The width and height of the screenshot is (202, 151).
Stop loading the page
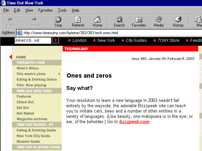[x=58, y=22]
